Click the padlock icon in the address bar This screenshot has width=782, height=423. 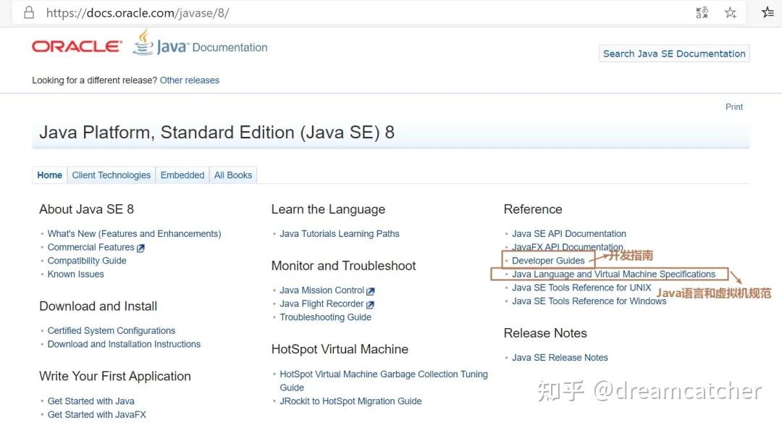pos(28,12)
